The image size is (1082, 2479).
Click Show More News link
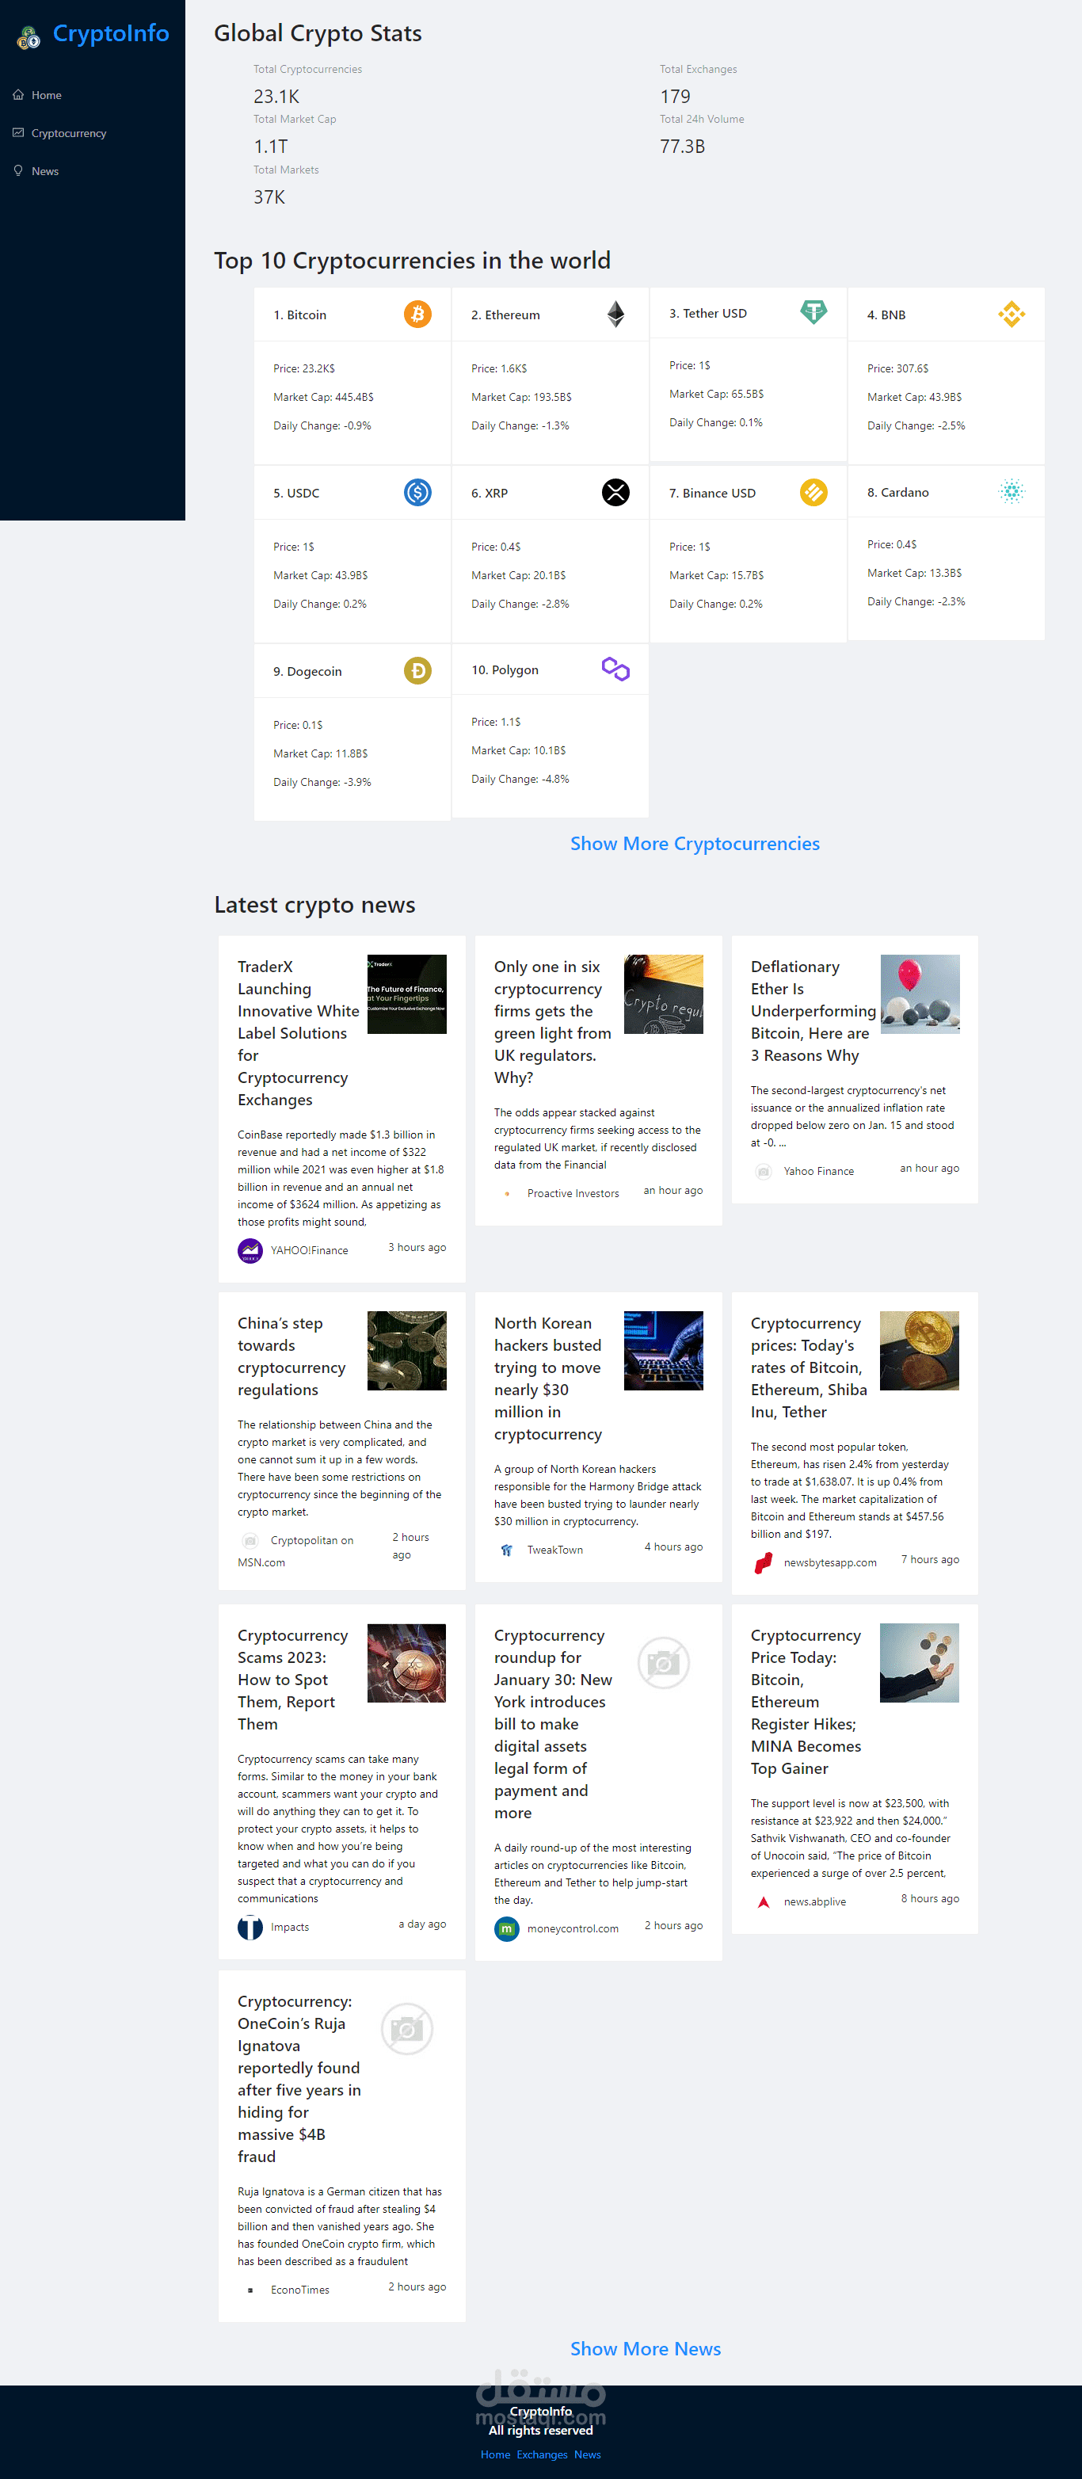point(646,2348)
